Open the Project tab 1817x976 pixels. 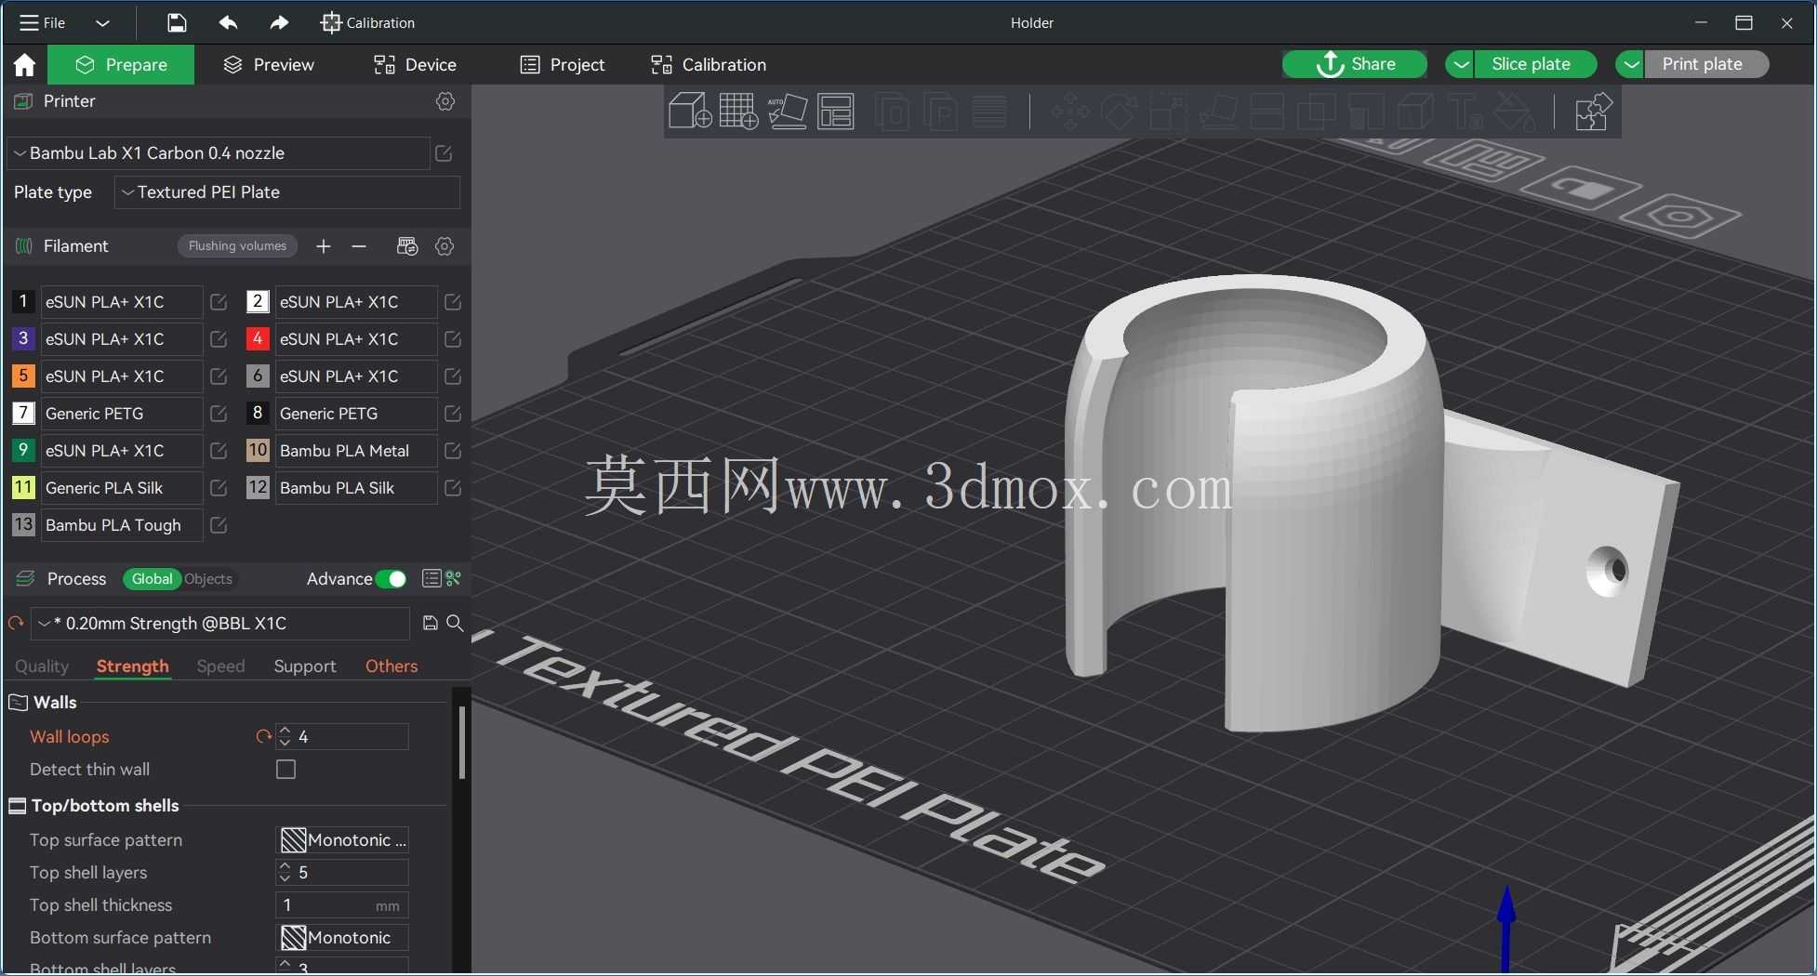click(563, 64)
